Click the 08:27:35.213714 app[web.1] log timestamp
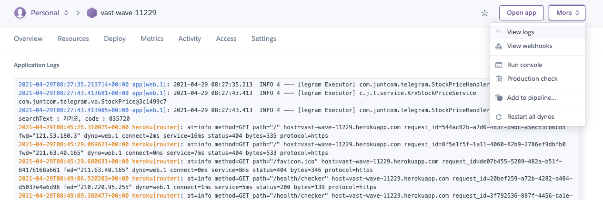The image size is (603, 200). tap(74, 85)
